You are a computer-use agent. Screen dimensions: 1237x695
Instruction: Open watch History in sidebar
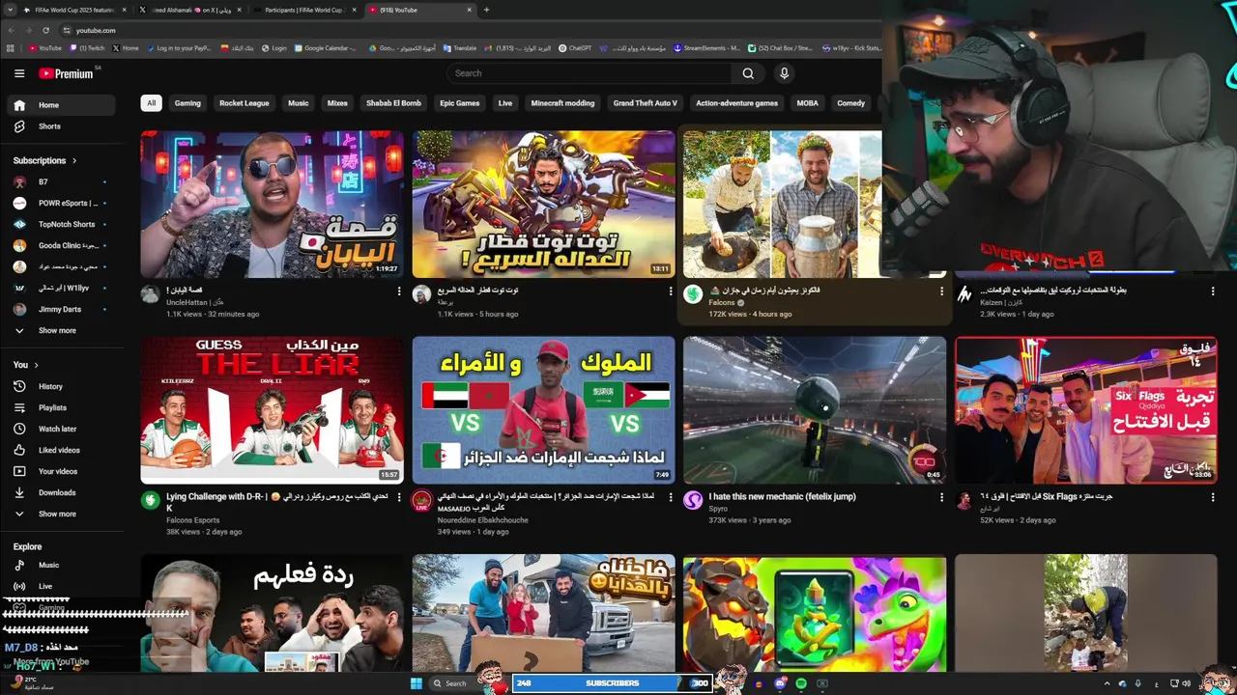point(61,386)
